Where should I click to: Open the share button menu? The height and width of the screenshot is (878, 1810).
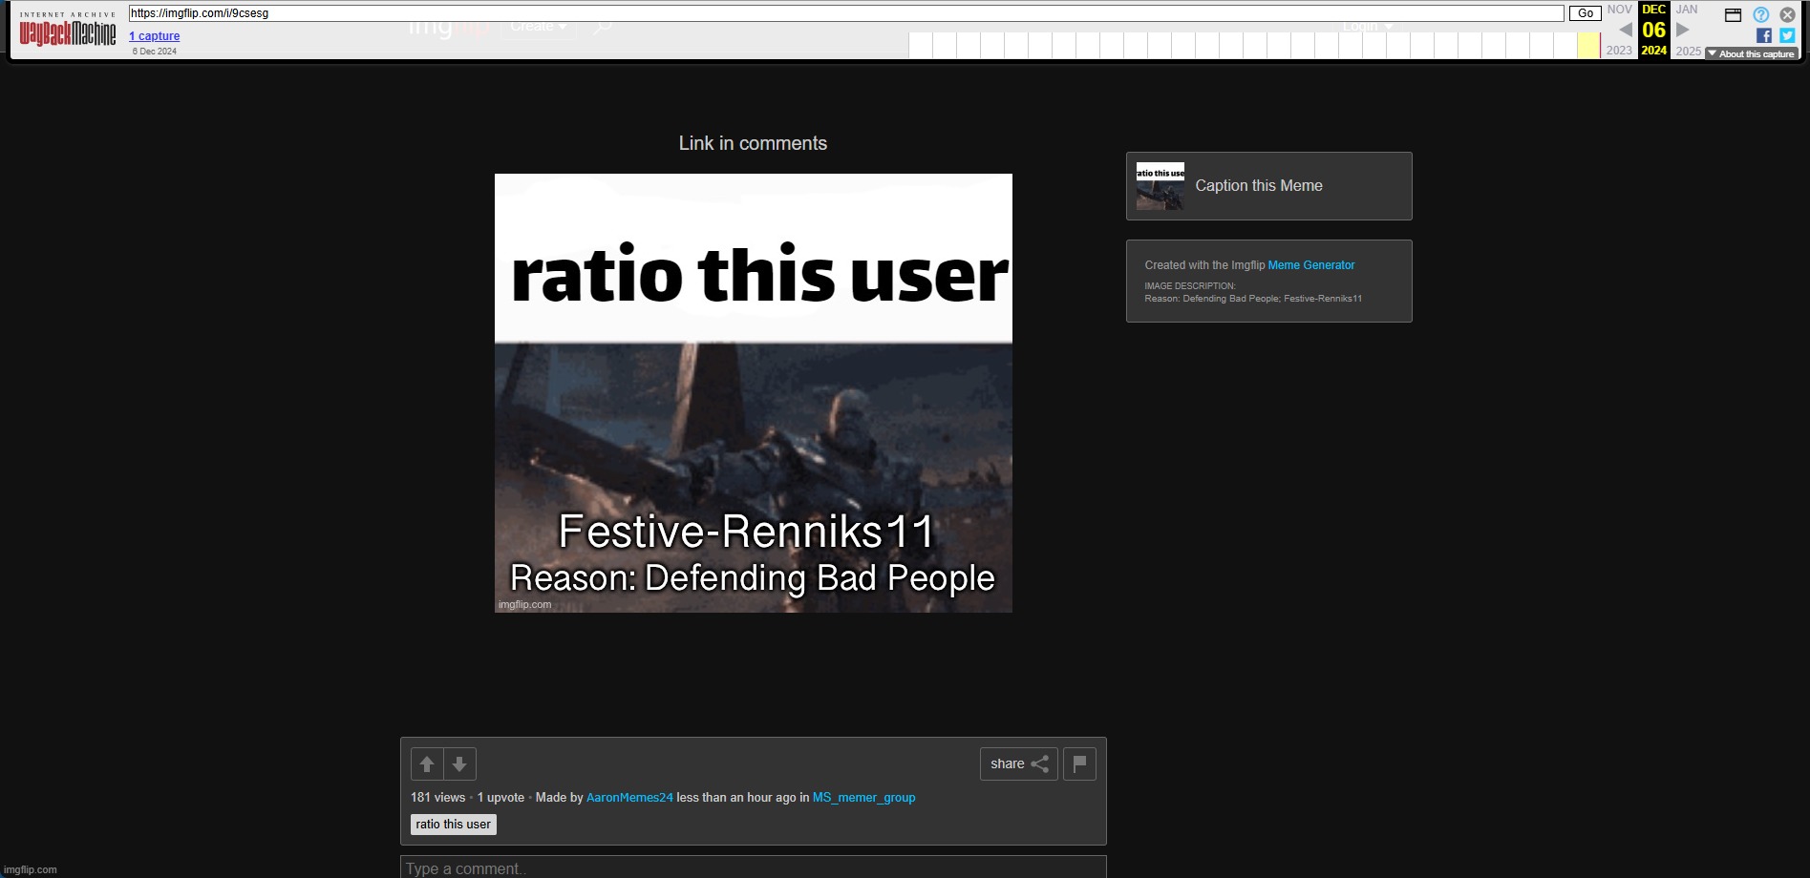[1018, 763]
